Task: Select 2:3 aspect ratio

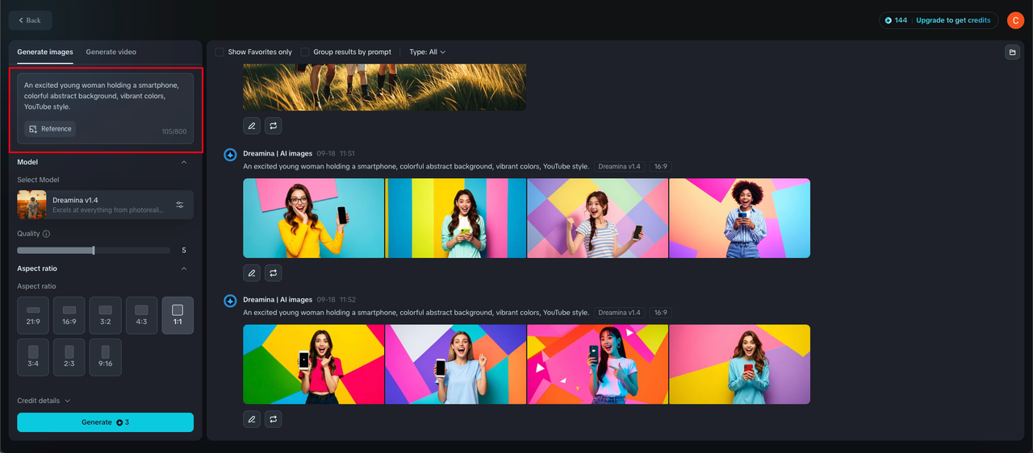Action: [69, 357]
